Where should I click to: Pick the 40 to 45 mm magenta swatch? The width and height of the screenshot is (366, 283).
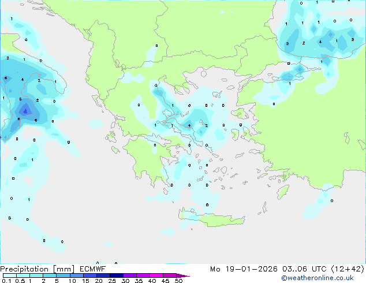[156, 275]
